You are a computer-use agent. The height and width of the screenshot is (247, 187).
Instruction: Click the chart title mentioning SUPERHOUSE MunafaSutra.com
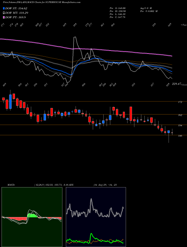42,2
